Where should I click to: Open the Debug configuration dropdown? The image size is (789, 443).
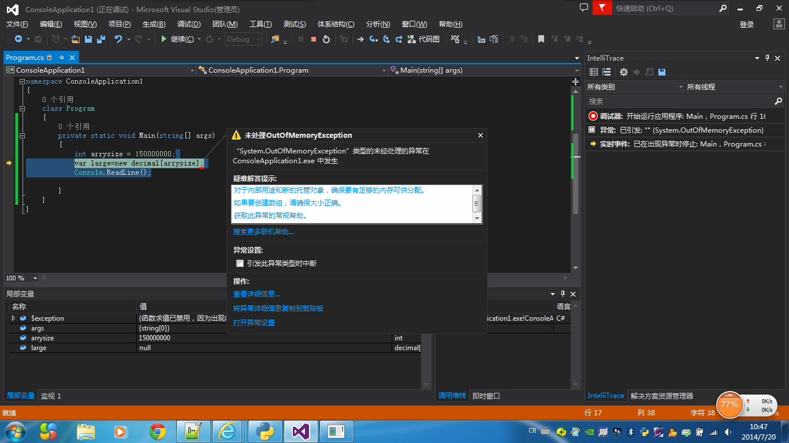pyautogui.click(x=243, y=39)
